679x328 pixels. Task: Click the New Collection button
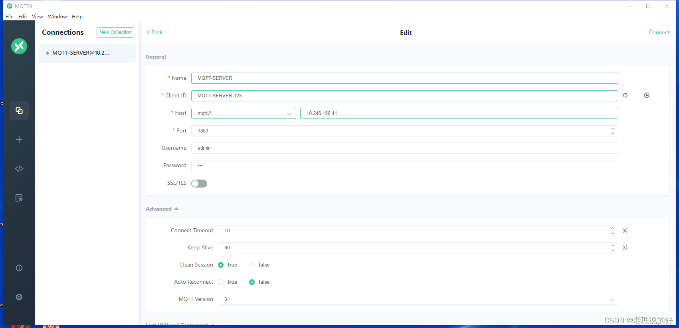tap(115, 32)
